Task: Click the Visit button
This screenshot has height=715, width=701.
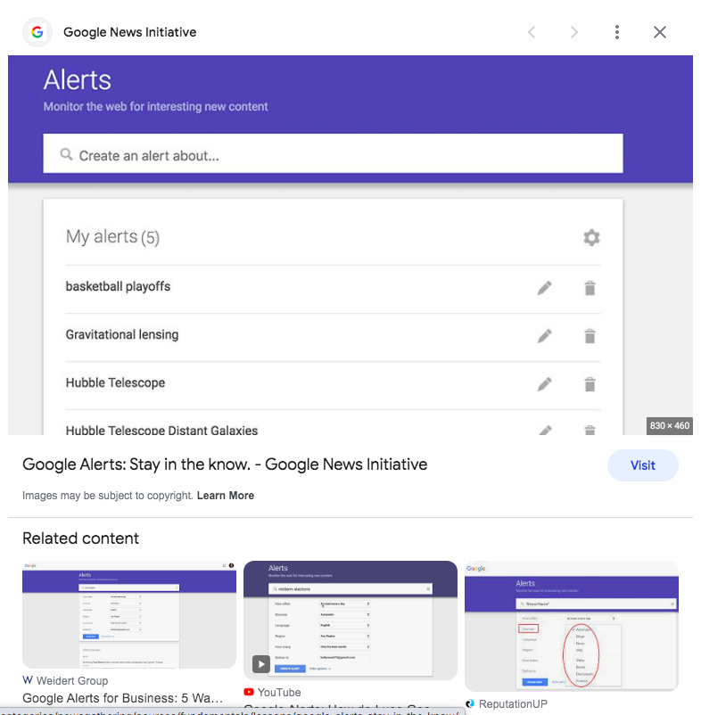Action: (x=643, y=465)
